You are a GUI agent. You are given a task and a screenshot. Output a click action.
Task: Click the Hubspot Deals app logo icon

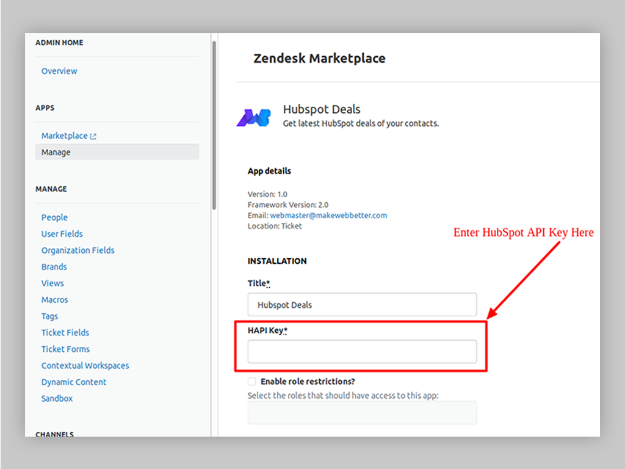point(253,117)
